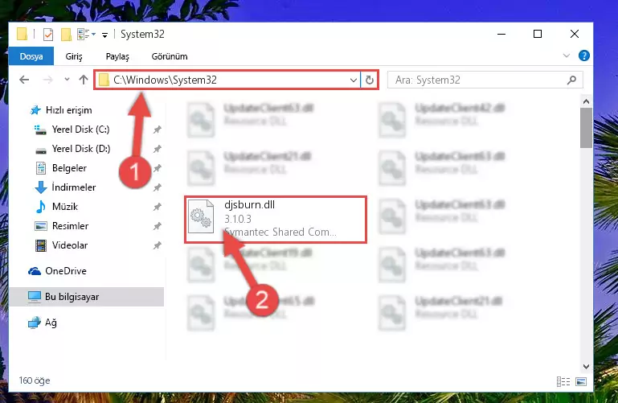Open the Müzik folder
This screenshot has width=618, height=403.
pos(64,207)
